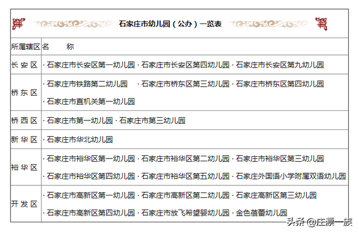Click 石家庄市华北幼儿园
Viewport: 359px width, 233px height.
coord(80,139)
